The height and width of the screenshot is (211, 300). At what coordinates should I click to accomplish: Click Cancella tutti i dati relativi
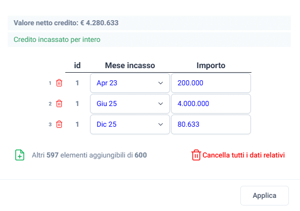[243, 155]
